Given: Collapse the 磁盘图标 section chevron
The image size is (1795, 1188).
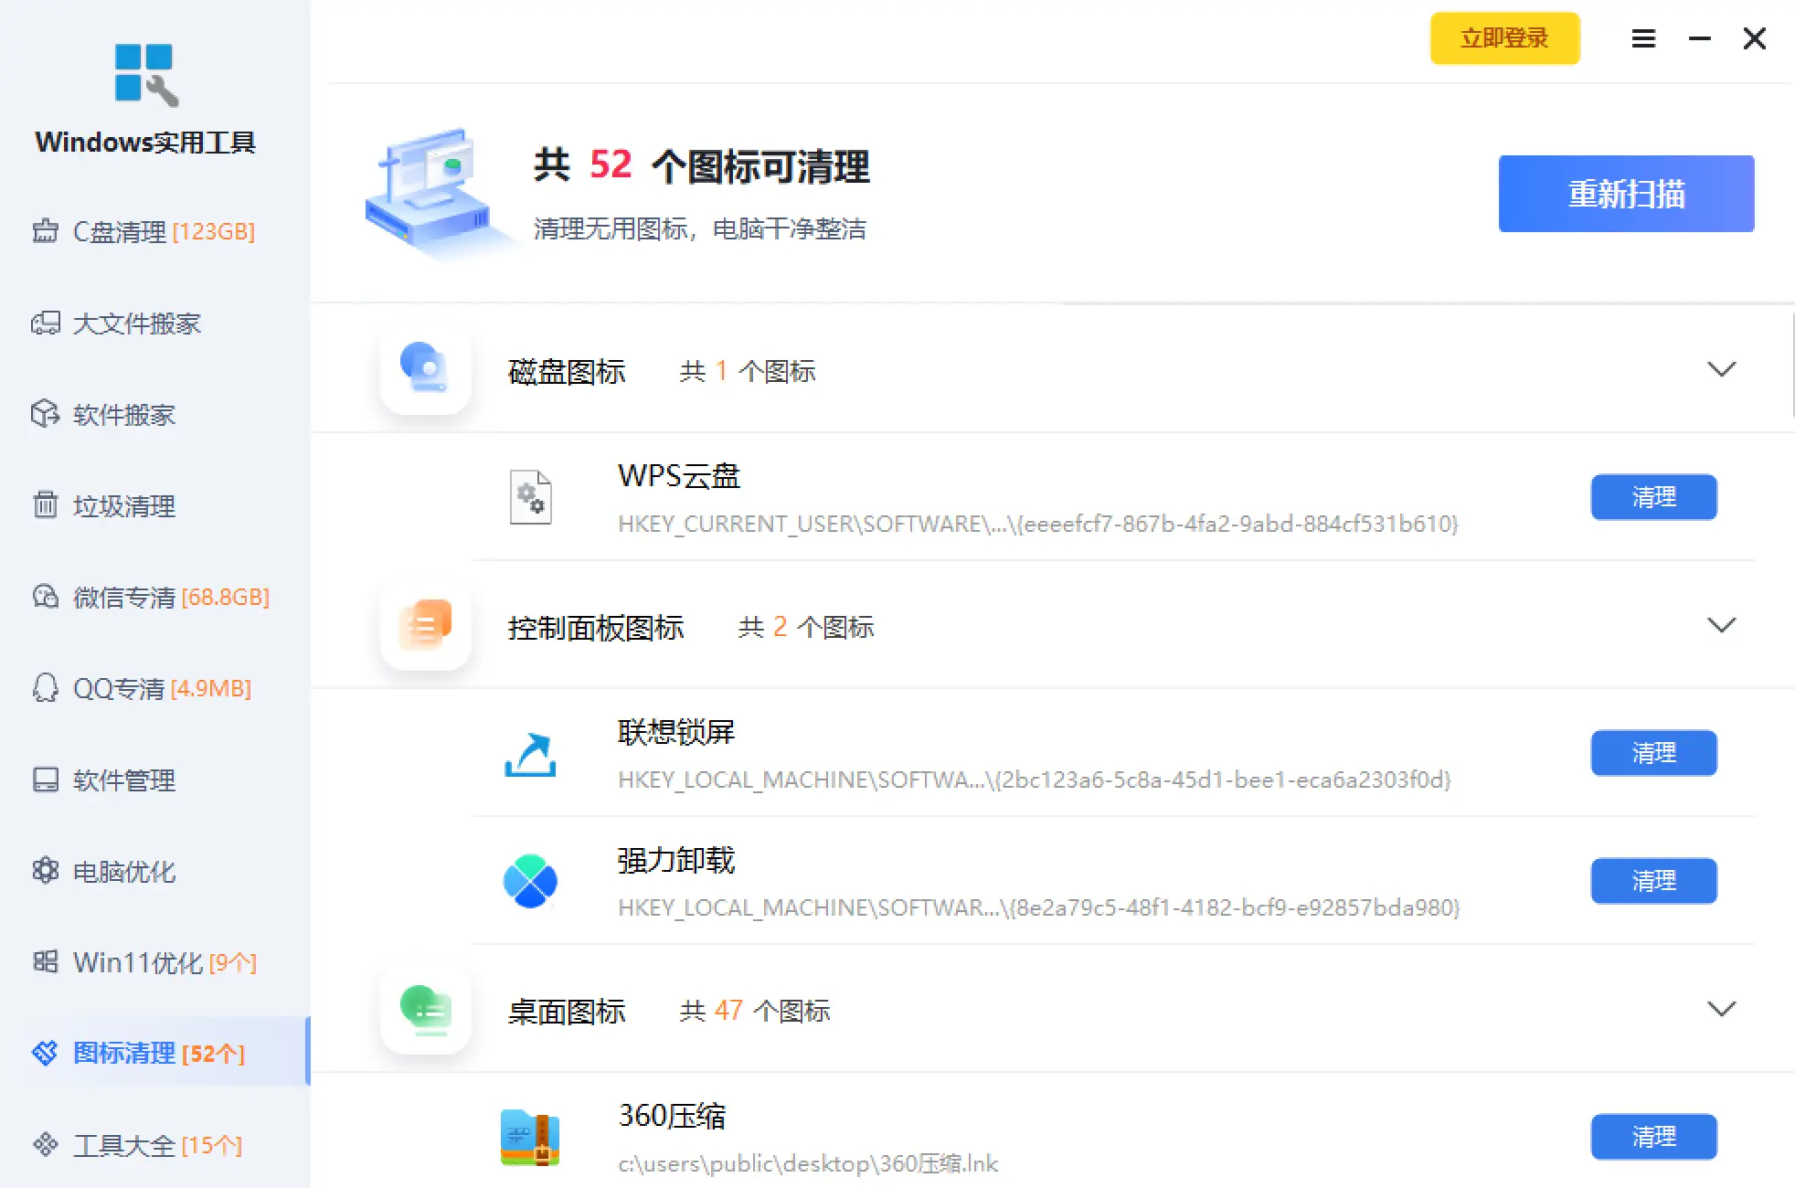Looking at the screenshot, I should tap(1721, 370).
